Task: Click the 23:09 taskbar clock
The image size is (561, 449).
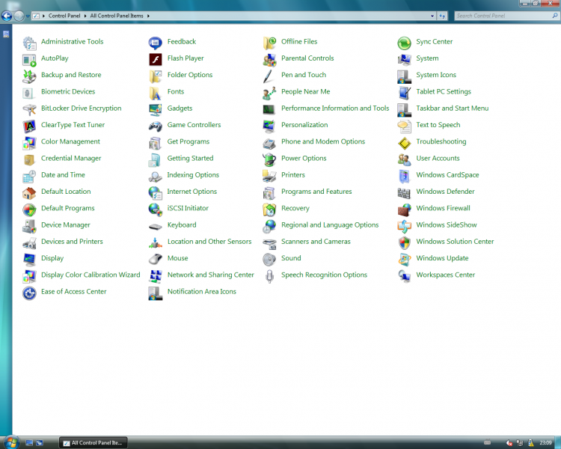Action: coord(545,443)
